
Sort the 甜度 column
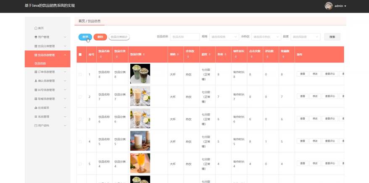click(209, 54)
